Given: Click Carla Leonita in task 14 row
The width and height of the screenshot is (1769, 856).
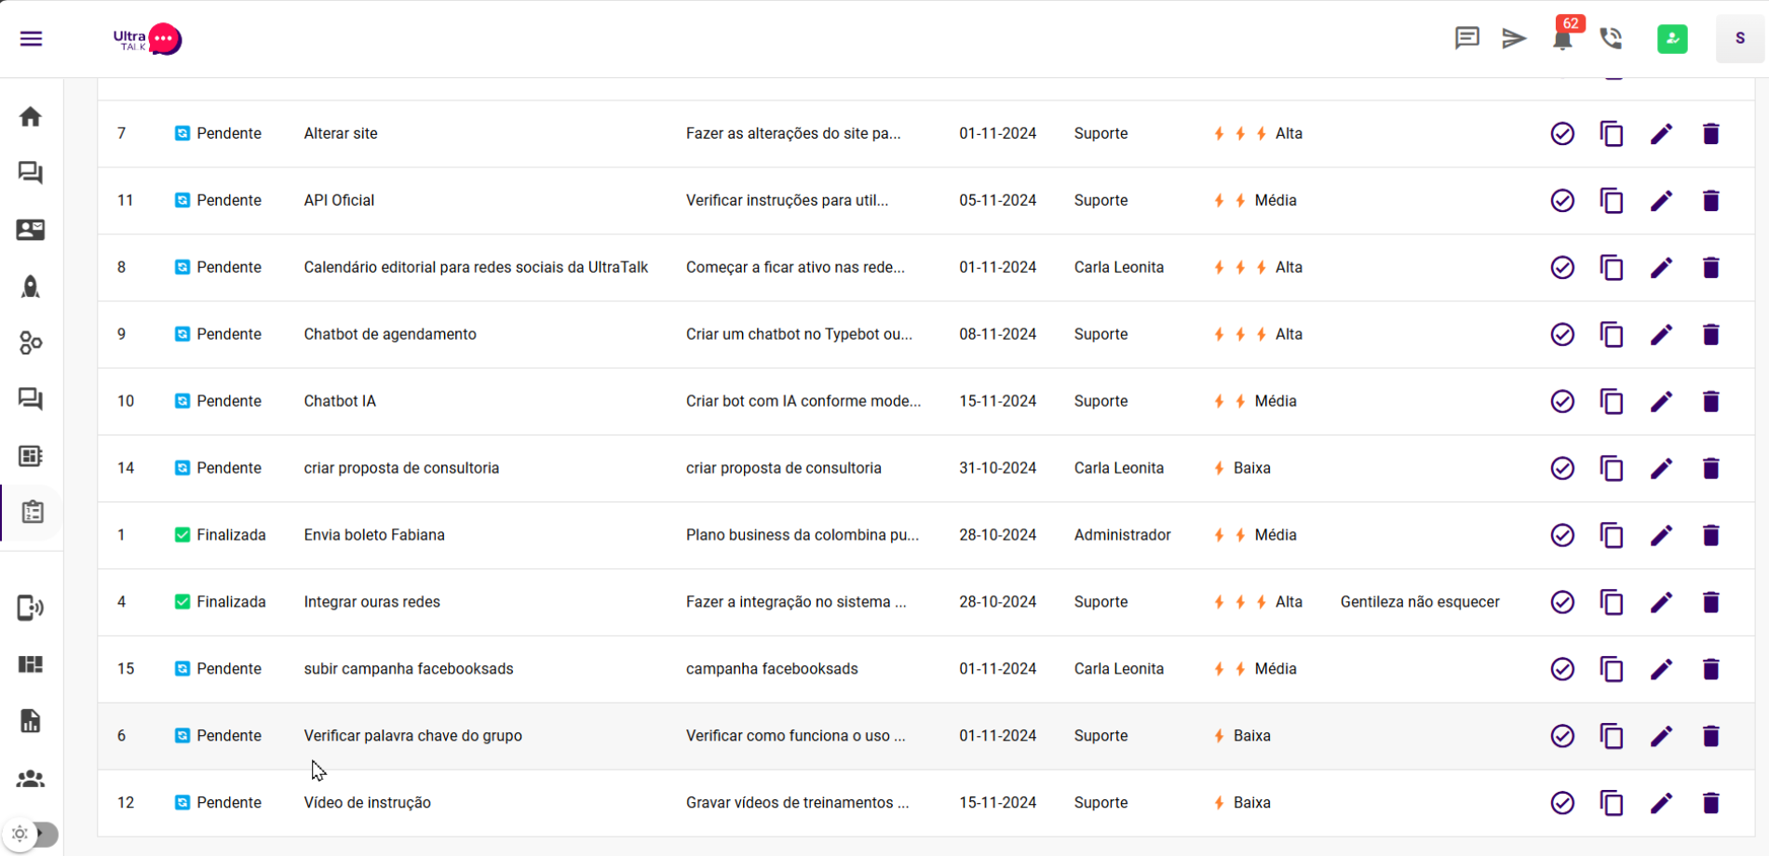Looking at the screenshot, I should (x=1119, y=468).
